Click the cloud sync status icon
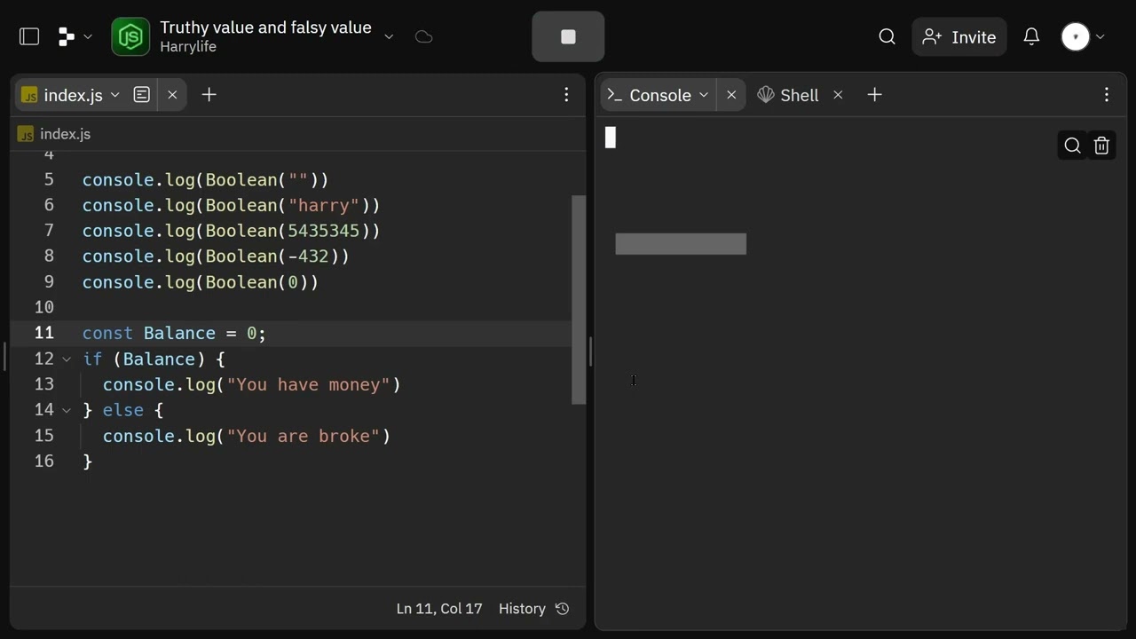1136x639 pixels. pos(424,36)
